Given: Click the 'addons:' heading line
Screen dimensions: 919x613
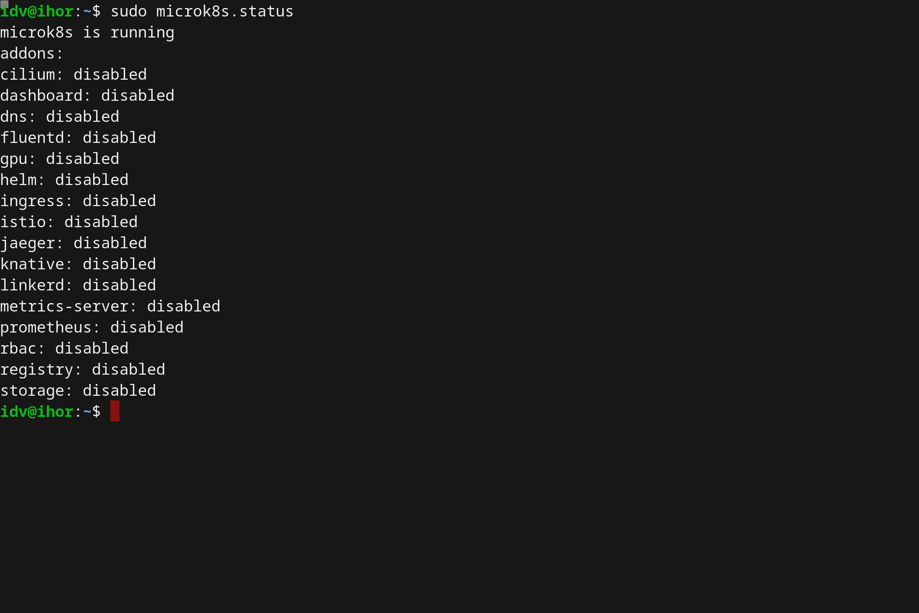Looking at the screenshot, I should point(32,54).
